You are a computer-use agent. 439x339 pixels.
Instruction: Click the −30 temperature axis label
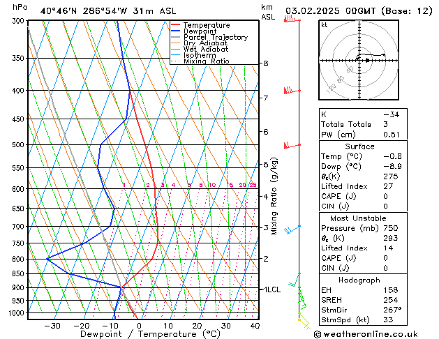click(x=52, y=326)
